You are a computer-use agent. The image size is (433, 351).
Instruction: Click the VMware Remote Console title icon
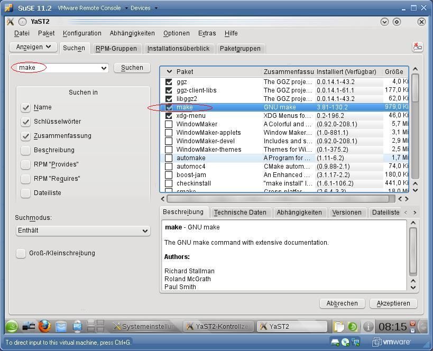[9, 8]
